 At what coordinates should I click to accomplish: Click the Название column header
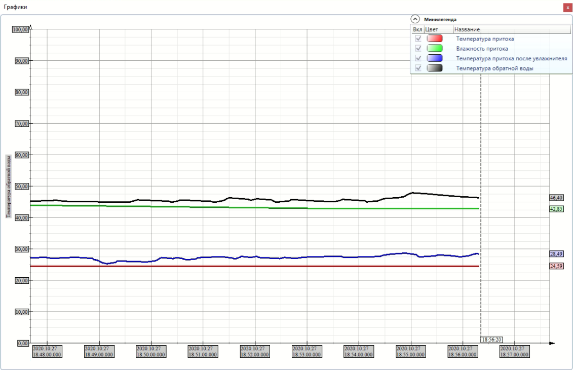[x=512, y=29]
